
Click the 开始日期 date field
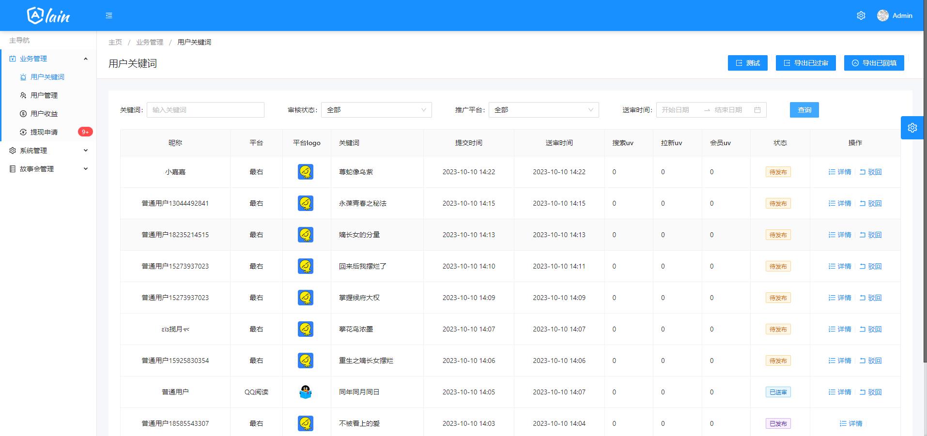[679, 110]
